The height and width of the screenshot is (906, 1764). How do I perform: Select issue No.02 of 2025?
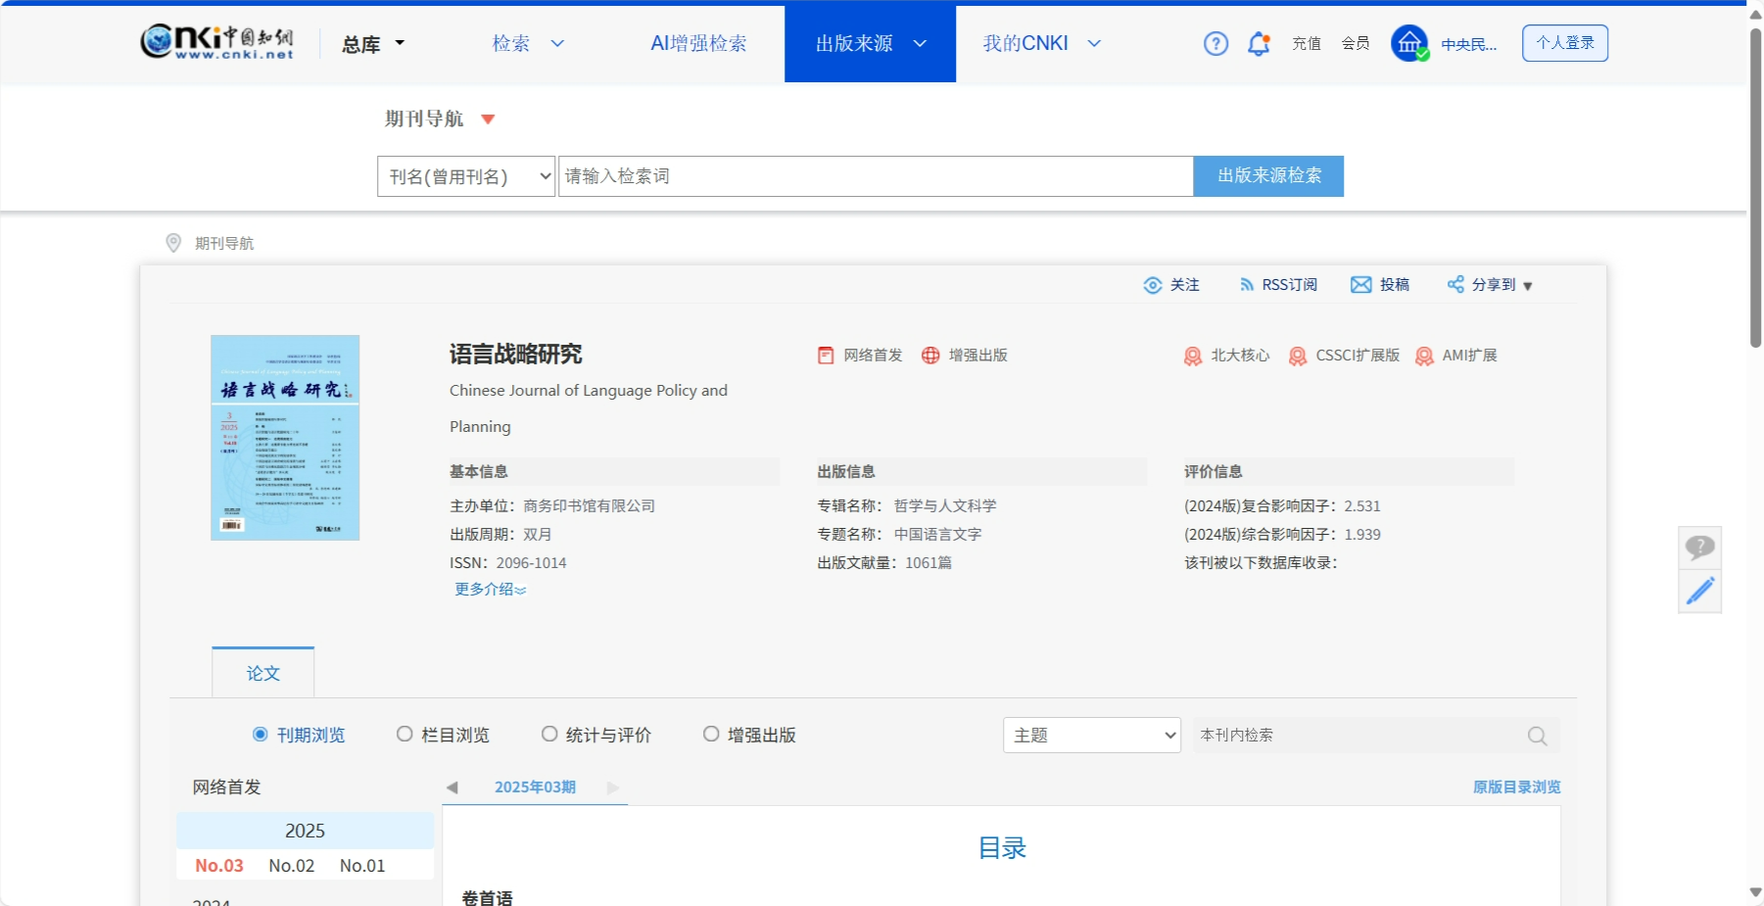pyautogui.click(x=292, y=866)
